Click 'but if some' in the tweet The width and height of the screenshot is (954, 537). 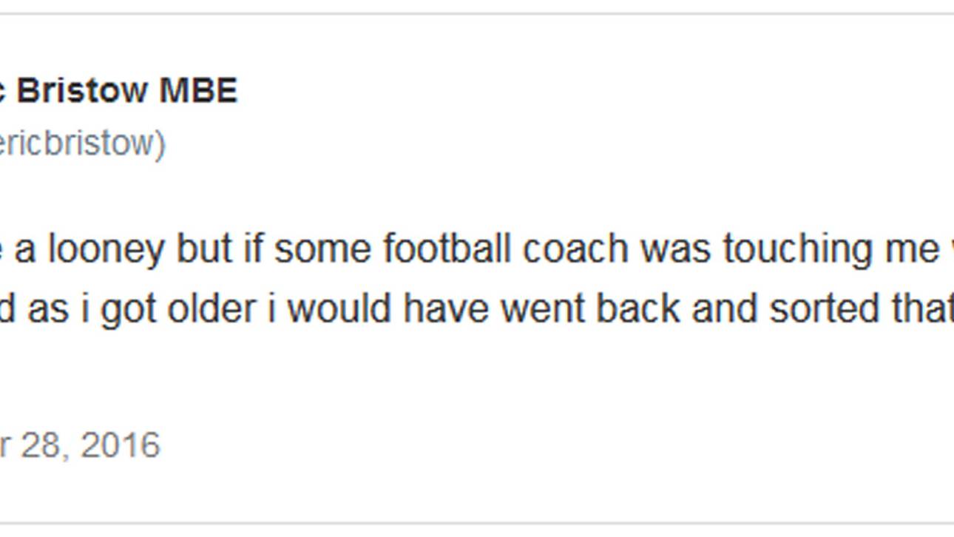tap(274, 249)
